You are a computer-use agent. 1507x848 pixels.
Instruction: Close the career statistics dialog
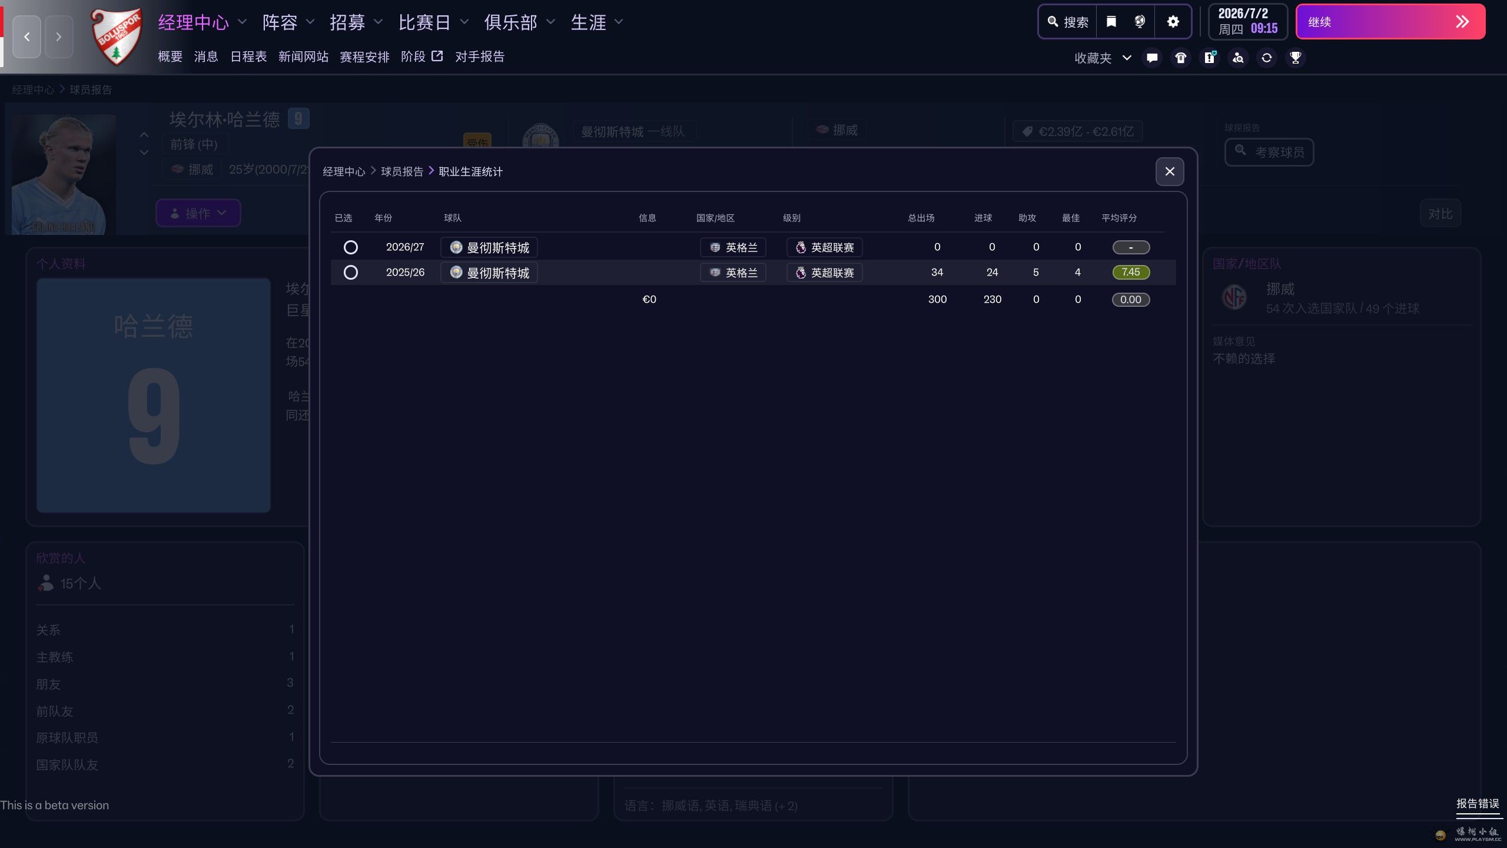(1169, 171)
